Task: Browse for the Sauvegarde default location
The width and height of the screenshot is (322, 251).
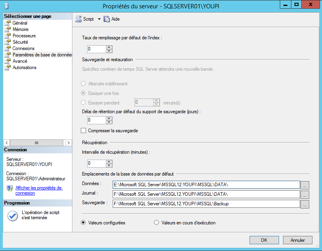Action: pyautogui.click(x=305, y=204)
